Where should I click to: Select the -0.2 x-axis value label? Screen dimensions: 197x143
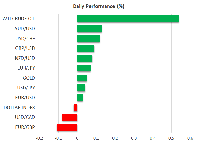point(39,138)
